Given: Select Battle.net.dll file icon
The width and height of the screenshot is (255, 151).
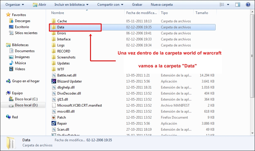Looking at the screenshot, I should (x=54, y=75).
